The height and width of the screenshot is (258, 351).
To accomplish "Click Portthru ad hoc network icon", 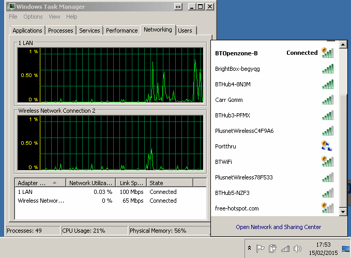I will point(327,146).
